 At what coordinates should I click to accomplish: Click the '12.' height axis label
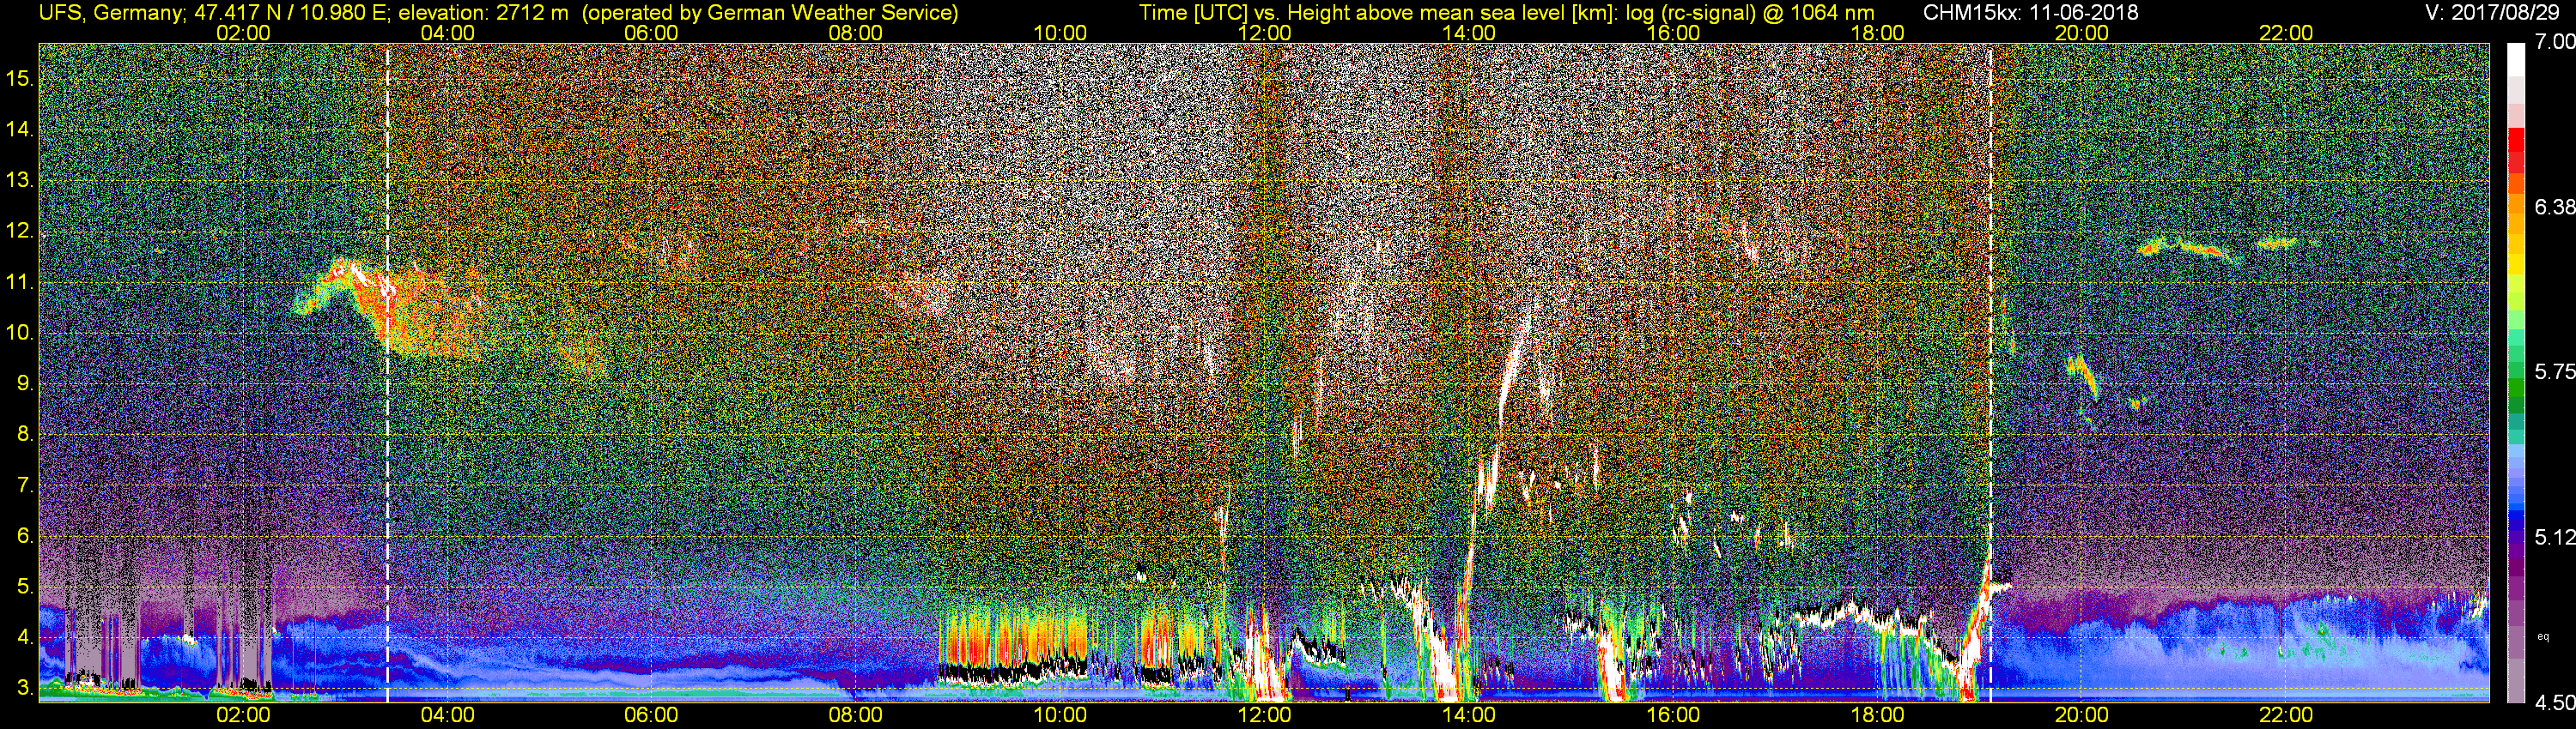(x=20, y=232)
